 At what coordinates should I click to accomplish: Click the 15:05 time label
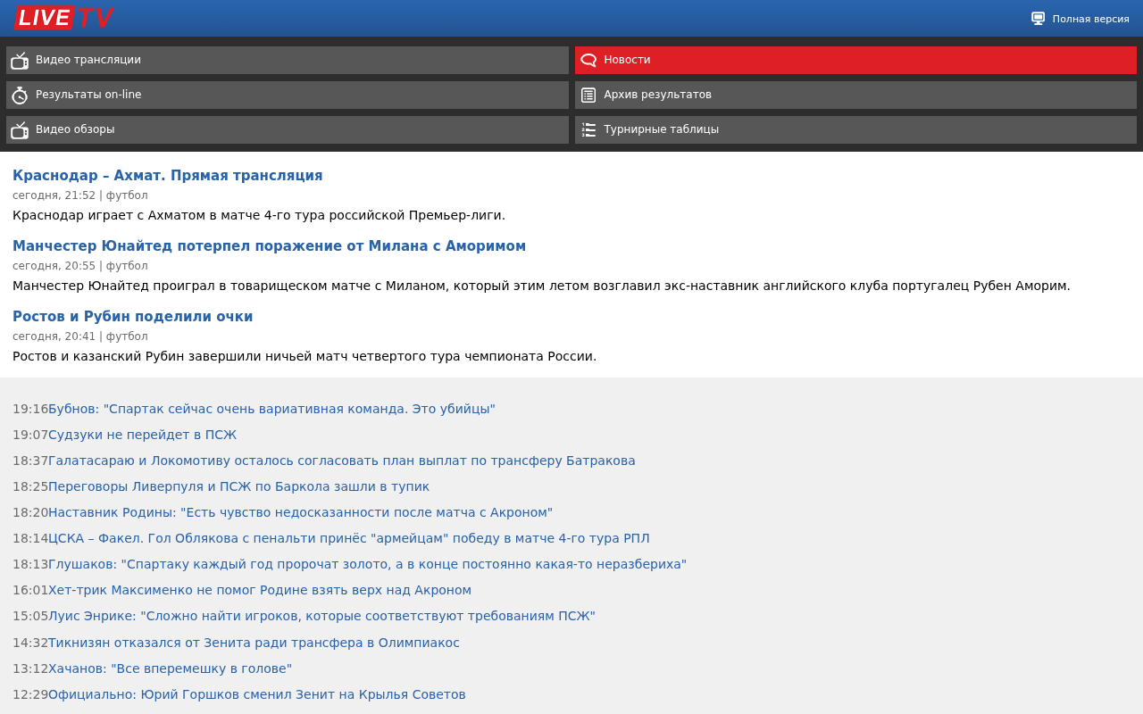[x=30, y=616]
